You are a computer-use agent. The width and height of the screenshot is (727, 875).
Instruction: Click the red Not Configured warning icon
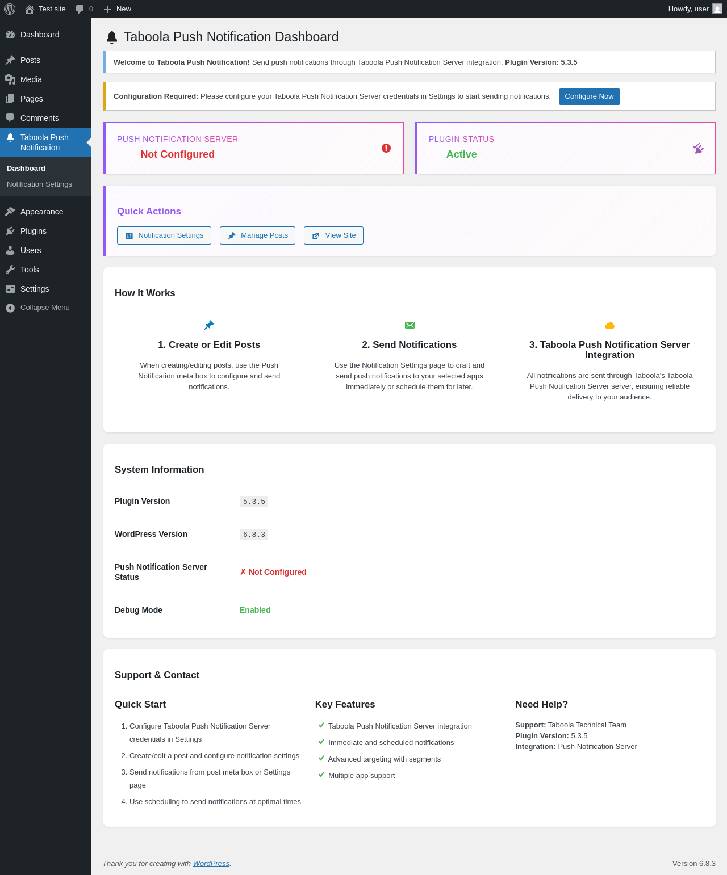[x=386, y=148]
